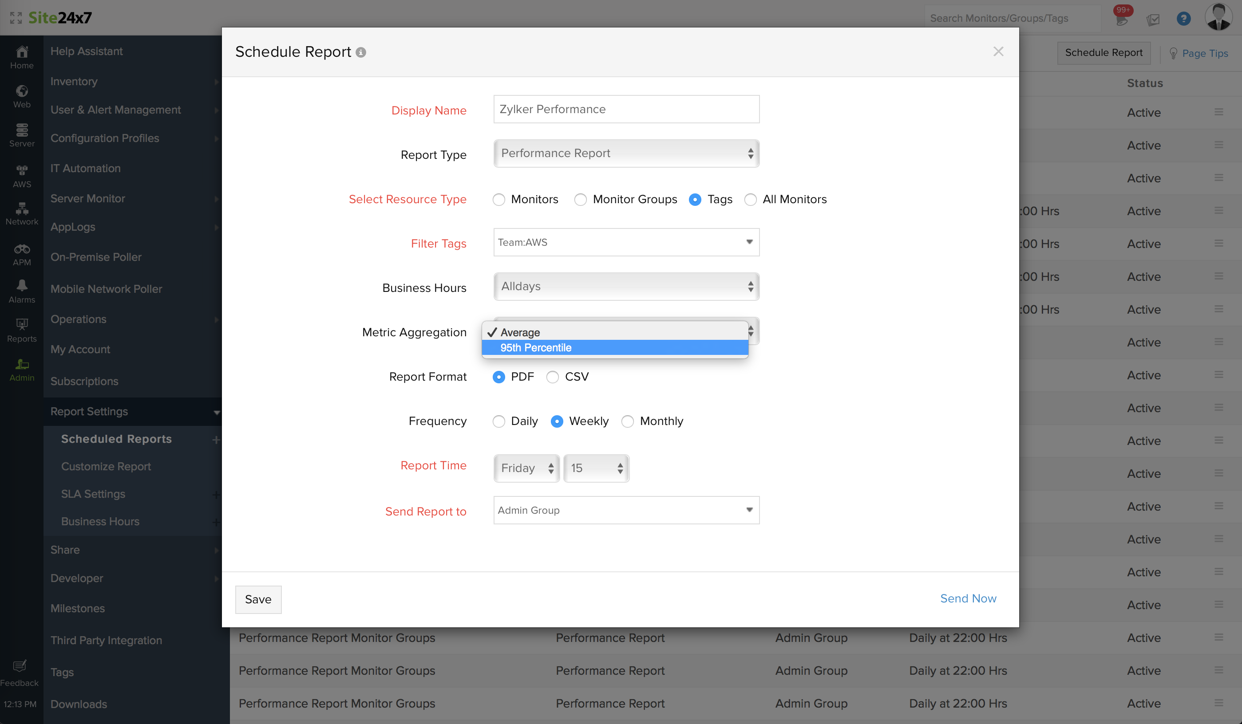
Task: Click the Page Tips lightbulb icon
Action: click(x=1173, y=53)
